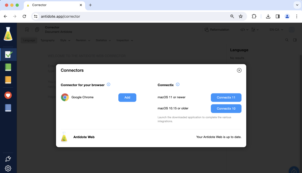Screen dimensions: 302x173
Task: Show info about the browser connector
Action: 108,85
